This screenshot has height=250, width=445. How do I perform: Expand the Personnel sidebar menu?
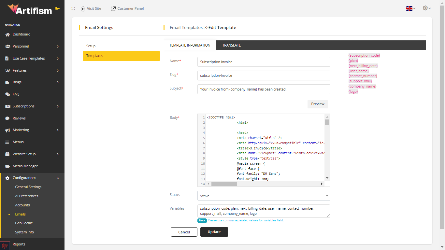pyautogui.click(x=32, y=47)
